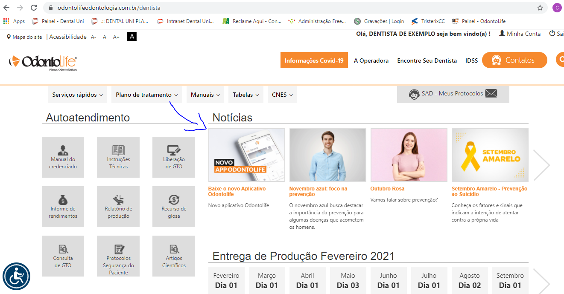Go to Encontre Seu Dentista

tap(427, 61)
